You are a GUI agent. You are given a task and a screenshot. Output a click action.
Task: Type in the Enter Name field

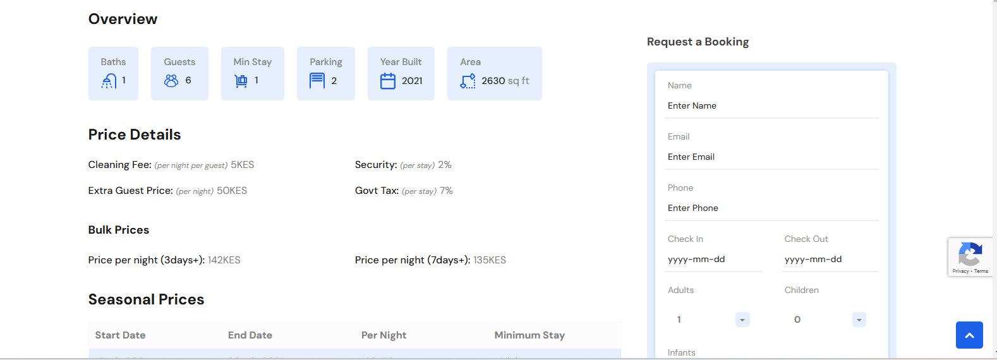tap(771, 106)
